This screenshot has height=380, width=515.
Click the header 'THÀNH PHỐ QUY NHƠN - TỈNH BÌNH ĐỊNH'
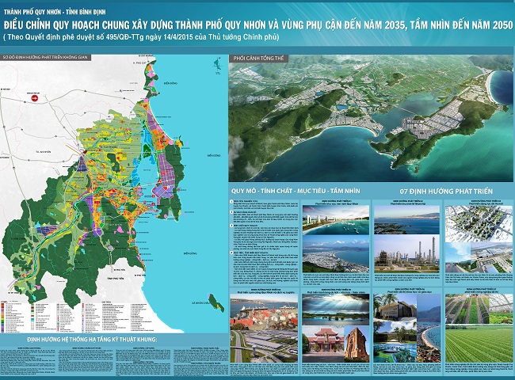pos(55,12)
